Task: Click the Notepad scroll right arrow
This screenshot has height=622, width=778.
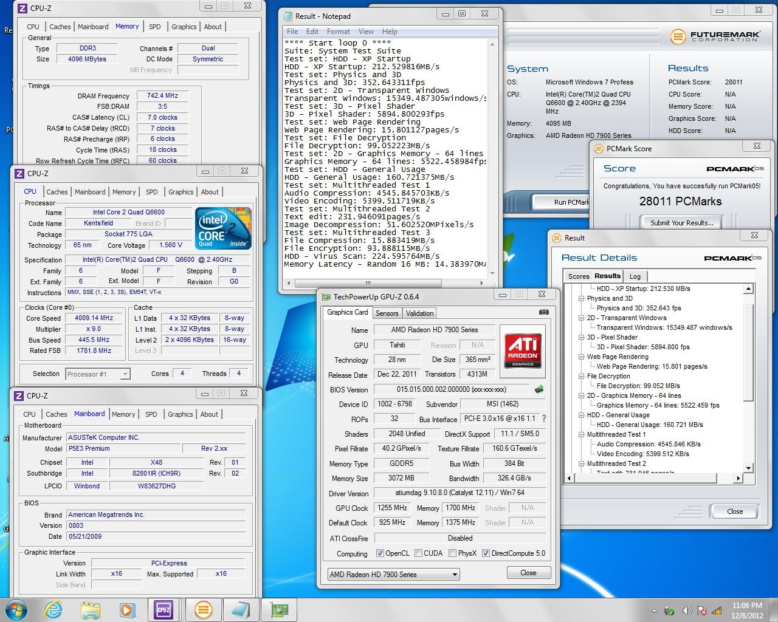Action: (x=483, y=283)
